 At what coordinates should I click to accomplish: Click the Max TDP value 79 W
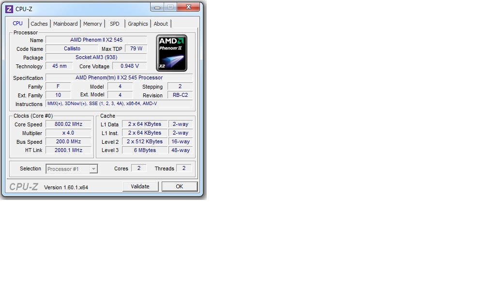[136, 48]
